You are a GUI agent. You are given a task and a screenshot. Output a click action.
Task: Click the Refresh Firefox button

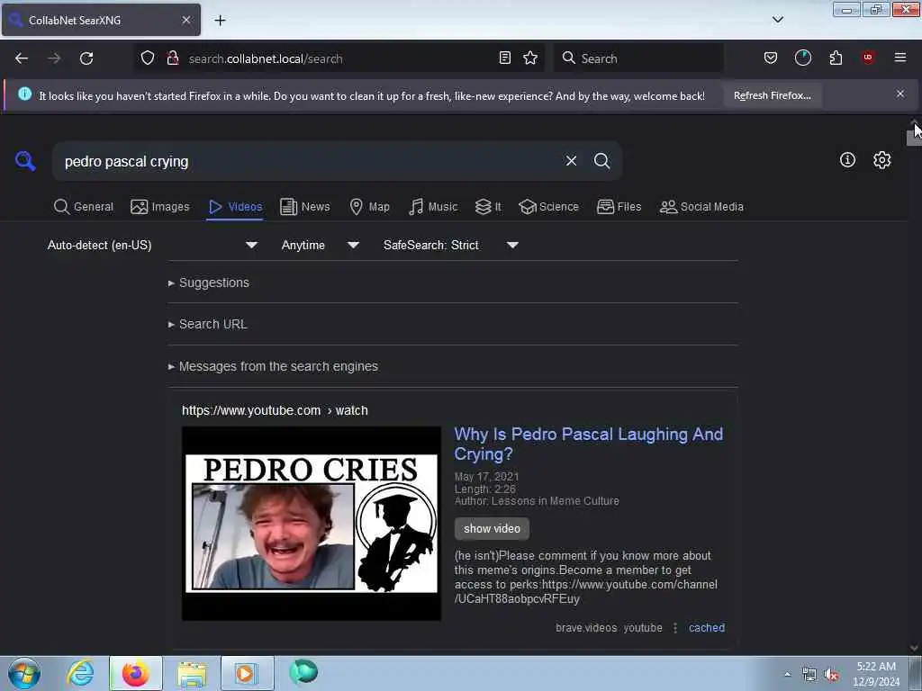point(772,95)
